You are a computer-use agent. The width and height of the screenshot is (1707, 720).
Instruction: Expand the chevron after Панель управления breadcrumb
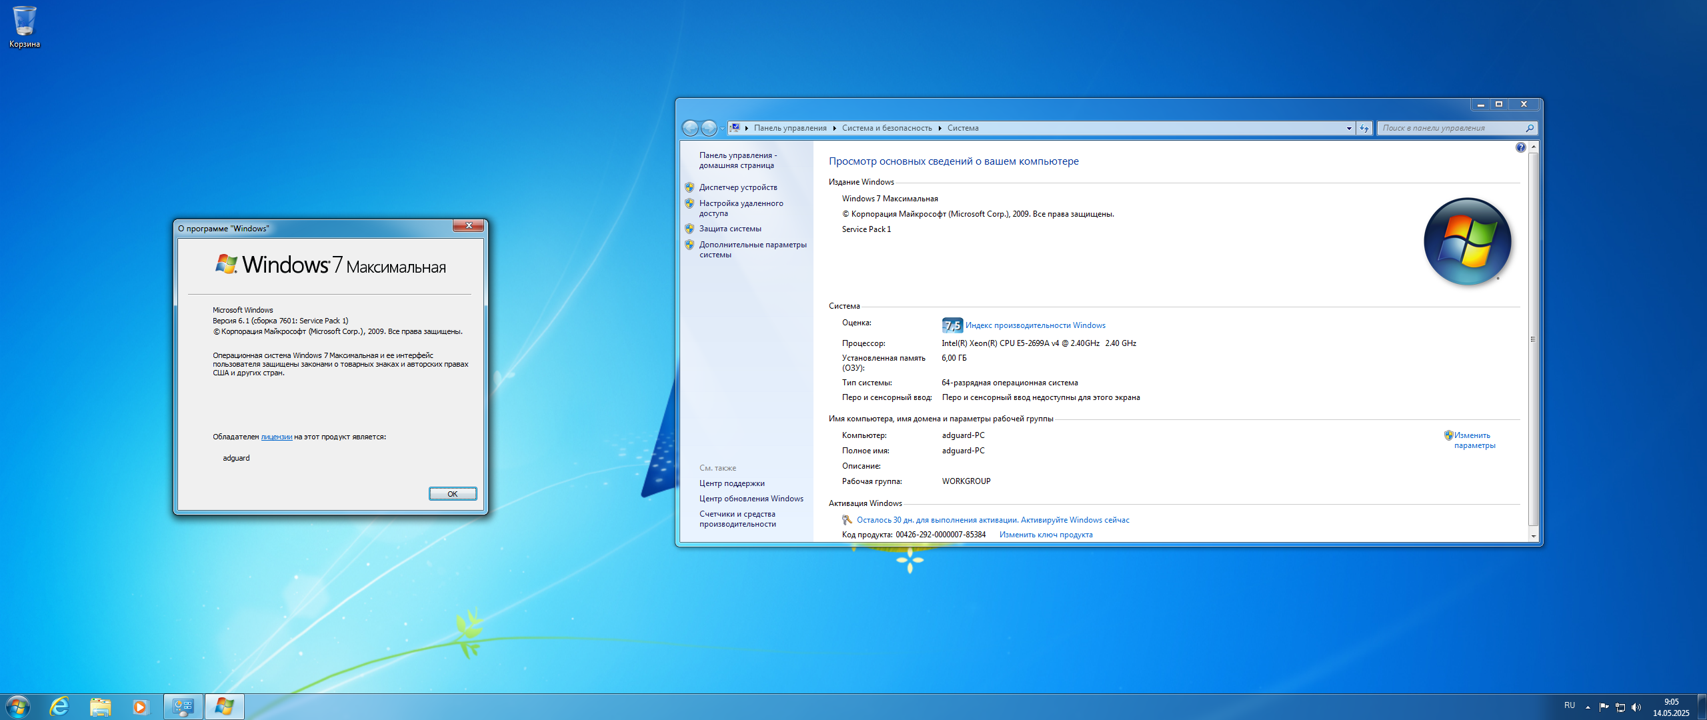[x=834, y=128]
